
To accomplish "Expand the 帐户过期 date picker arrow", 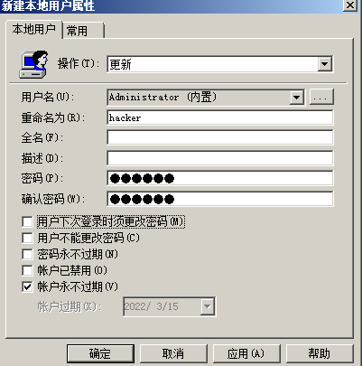I will coord(208,306).
